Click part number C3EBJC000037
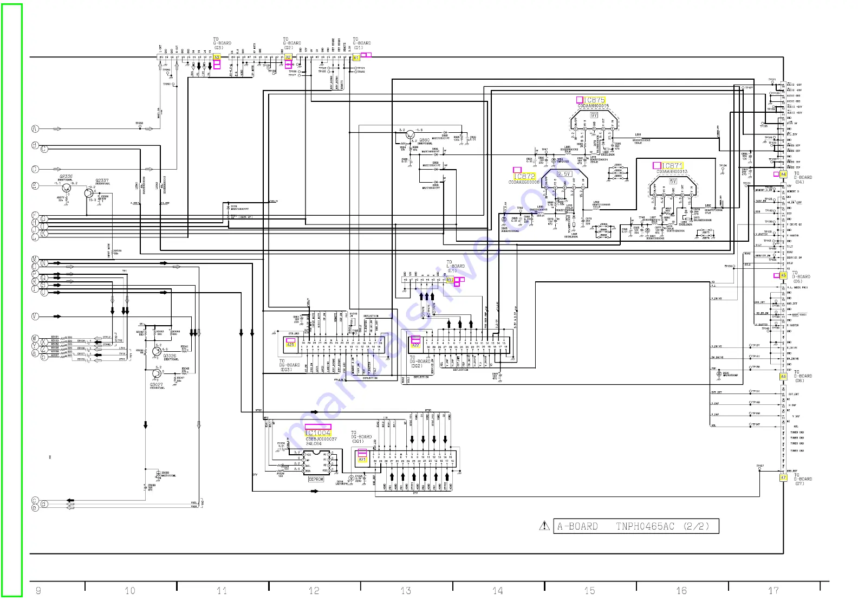This screenshot has height=600, width=858. (321, 440)
